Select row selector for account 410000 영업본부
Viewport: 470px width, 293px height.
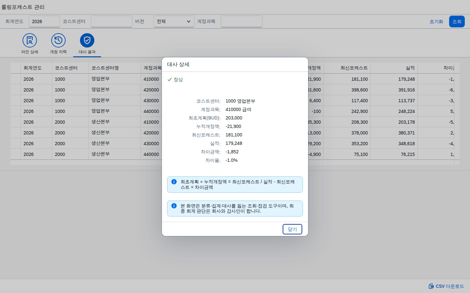click(x=16, y=79)
